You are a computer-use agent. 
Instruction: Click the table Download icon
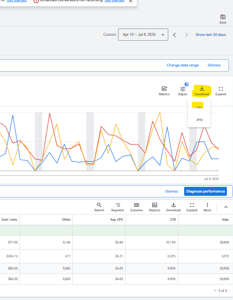click(x=173, y=205)
